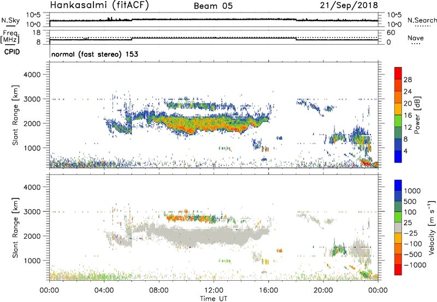
Task: Click the 'Velocity [m s-1]' colorbar label
Action: [x=432, y=227]
